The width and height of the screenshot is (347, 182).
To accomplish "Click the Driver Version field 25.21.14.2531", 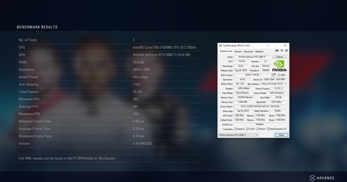I will pyautogui.click(x=260, y=107).
